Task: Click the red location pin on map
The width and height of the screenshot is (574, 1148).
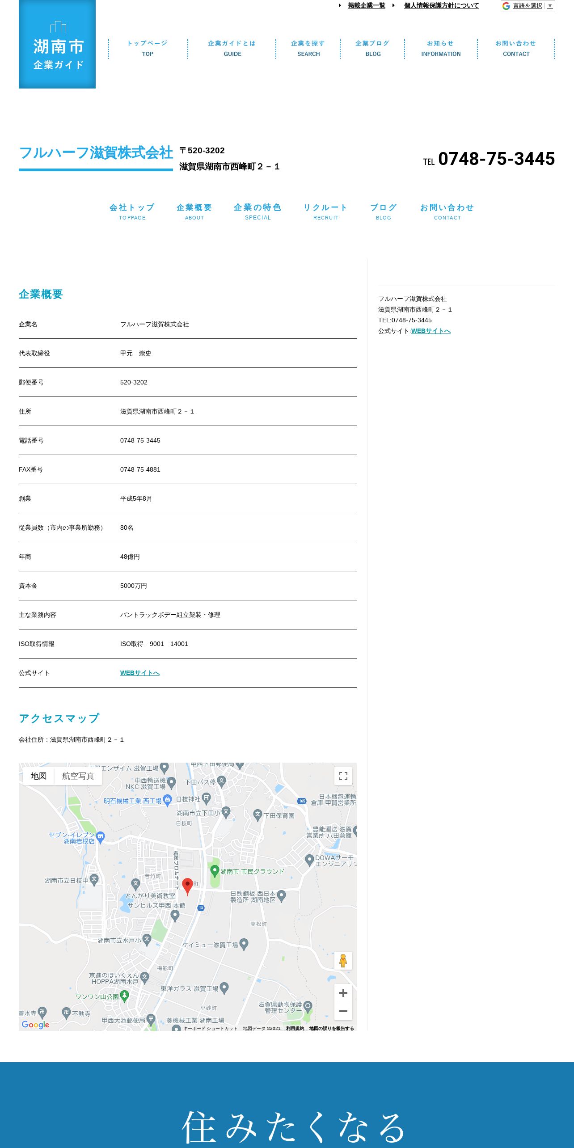Action: [188, 886]
